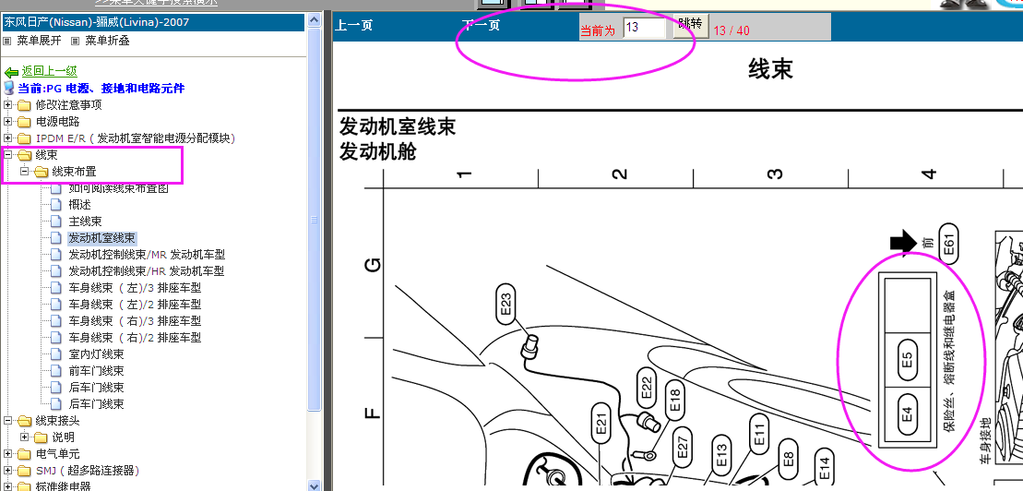The image size is (1023, 491).
Task: Open 发动机控制线束/MR 发动机车型
Action: pyautogui.click(x=147, y=255)
